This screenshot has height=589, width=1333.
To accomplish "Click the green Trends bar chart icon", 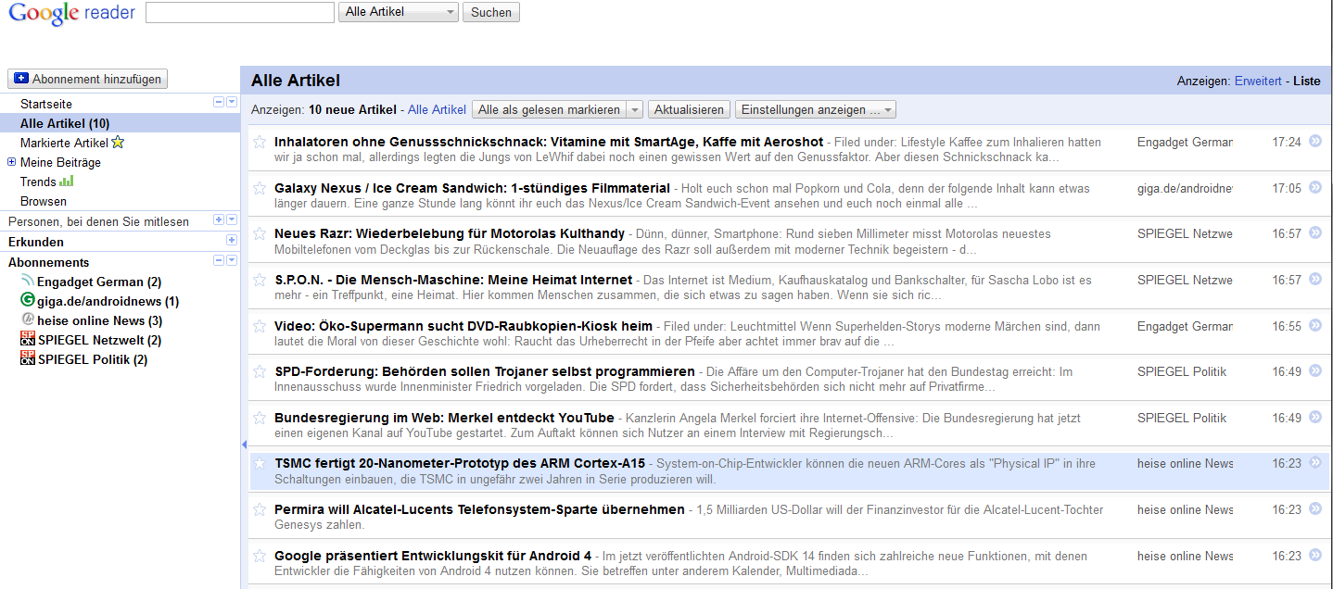I will (x=67, y=182).
